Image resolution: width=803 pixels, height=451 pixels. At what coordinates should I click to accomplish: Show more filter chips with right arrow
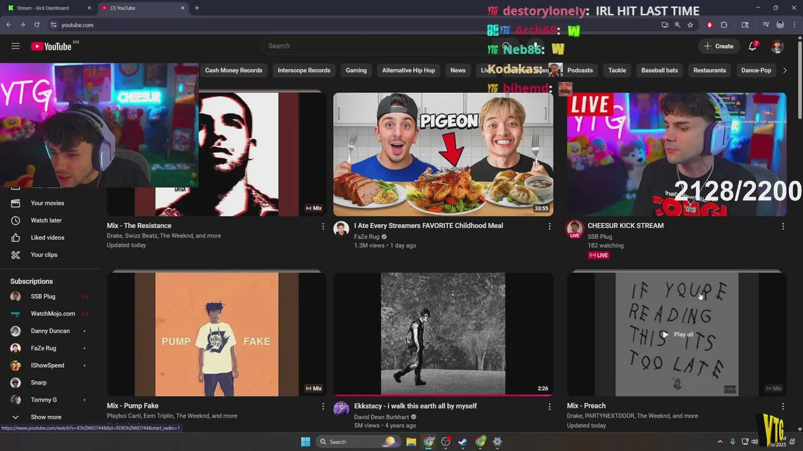785,70
